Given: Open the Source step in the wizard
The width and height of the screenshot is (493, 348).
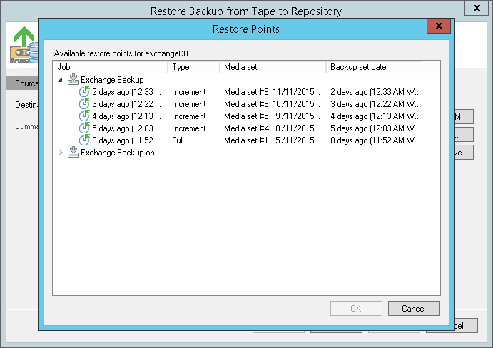Looking at the screenshot, I should point(22,83).
